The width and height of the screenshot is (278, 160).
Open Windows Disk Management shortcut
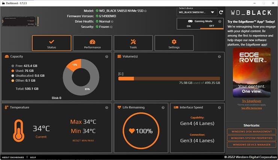252,132
